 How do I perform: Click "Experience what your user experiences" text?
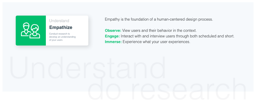point(156,42)
